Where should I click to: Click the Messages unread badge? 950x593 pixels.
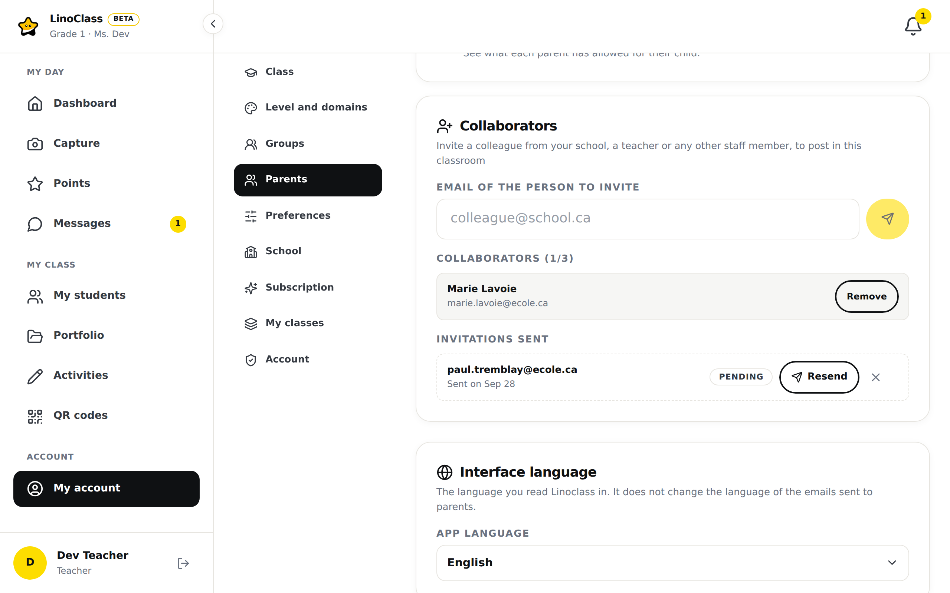pyautogui.click(x=178, y=223)
